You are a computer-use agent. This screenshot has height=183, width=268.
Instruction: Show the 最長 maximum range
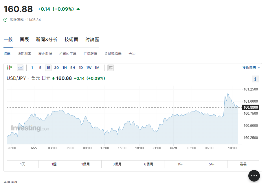[x=243, y=164]
